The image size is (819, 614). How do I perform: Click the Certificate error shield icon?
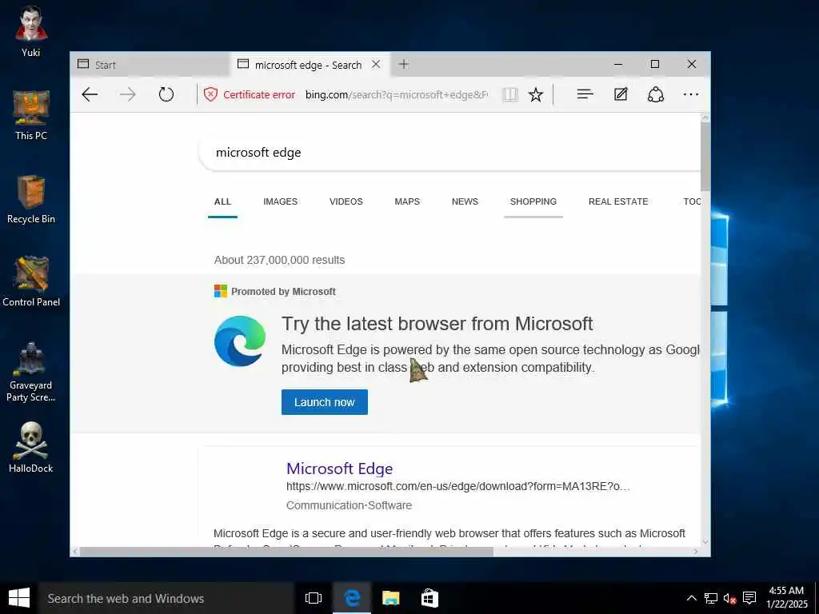(x=210, y=94)
